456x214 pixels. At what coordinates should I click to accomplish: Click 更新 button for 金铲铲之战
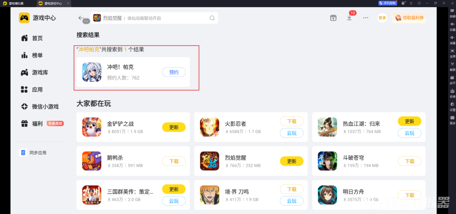174,127
